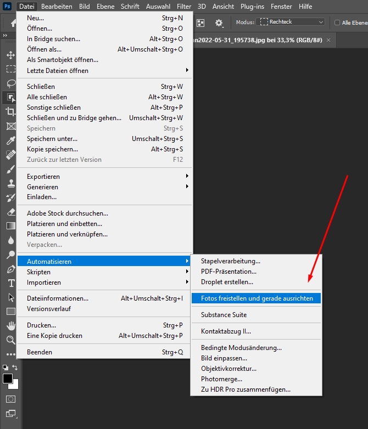Expand the Skripten submenu
368x429 pixels.
tap(104, 272)
